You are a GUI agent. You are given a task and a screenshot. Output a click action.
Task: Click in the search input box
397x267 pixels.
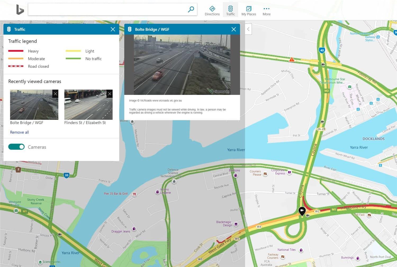[x=106, y=10]
